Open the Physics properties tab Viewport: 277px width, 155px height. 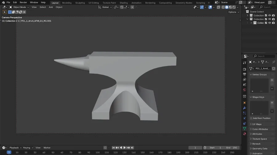coord(244,118)
